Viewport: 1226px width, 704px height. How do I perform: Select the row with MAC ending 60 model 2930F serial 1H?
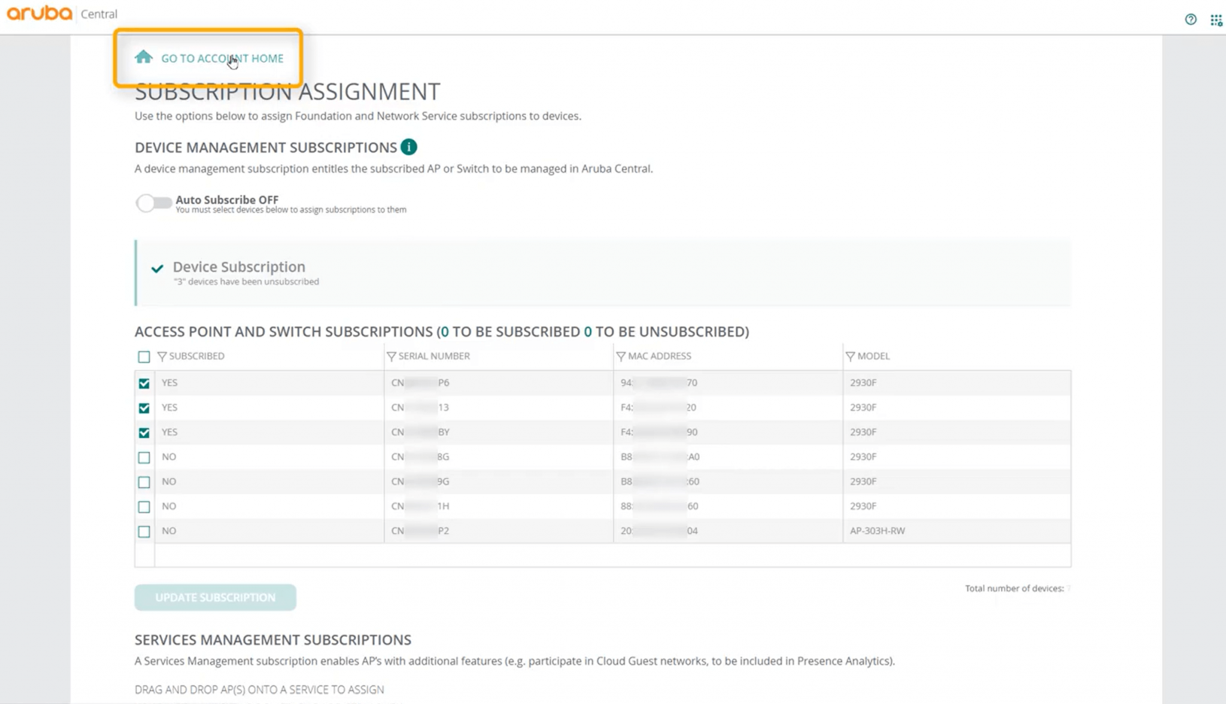pyautogui.click(x=144, y=507)
